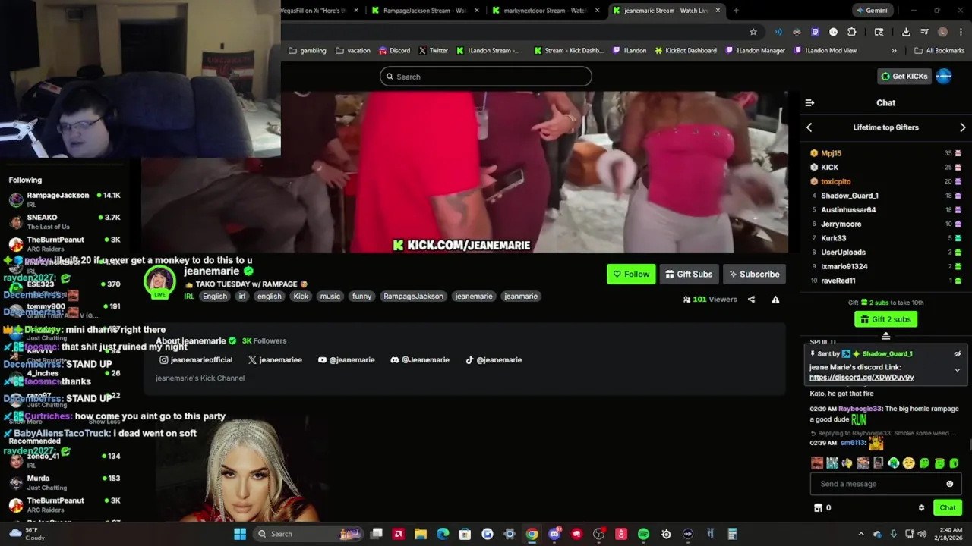Image resolution: width=972 pixels, height=546 pixels.
Task: Open the emoji picker in message box
Action: 949,484
